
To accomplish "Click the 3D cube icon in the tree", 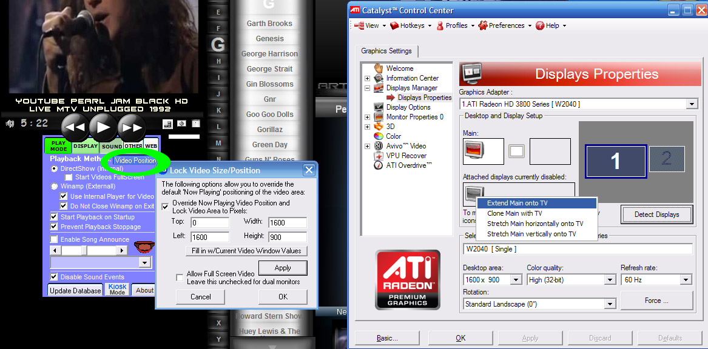I will pos(379,127).
